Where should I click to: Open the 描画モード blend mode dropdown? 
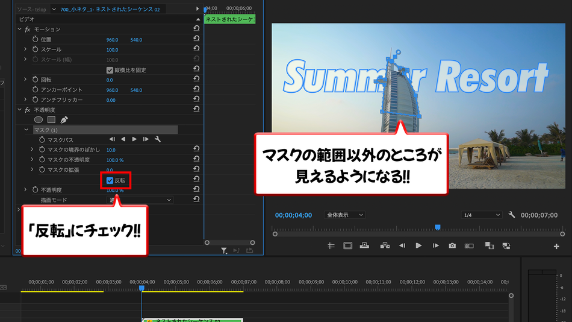point(140,200)
